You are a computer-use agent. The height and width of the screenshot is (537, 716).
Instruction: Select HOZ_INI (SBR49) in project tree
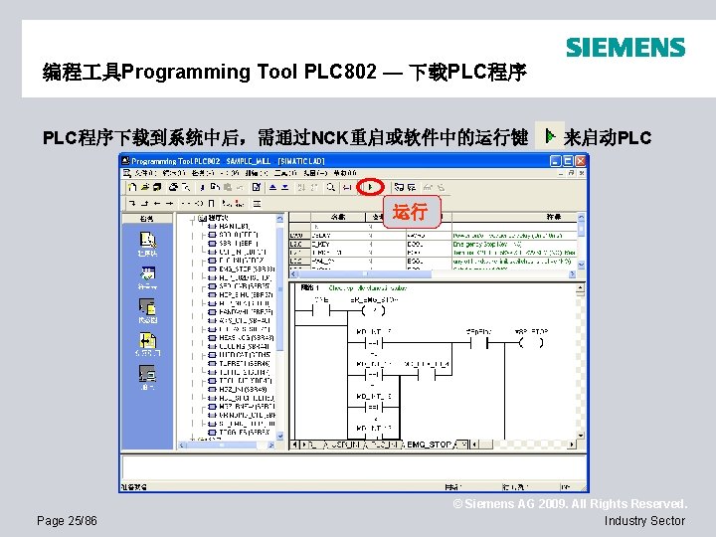click(x=243, y=389)
